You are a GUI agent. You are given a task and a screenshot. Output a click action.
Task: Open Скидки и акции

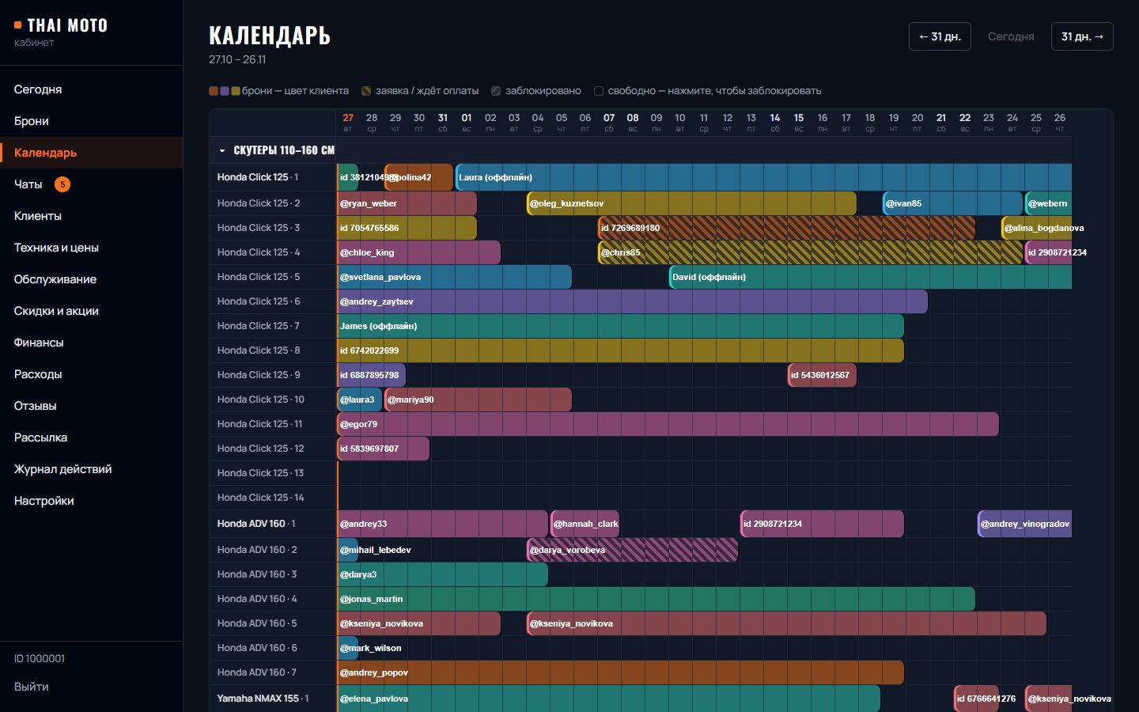(x=91, y=311)
